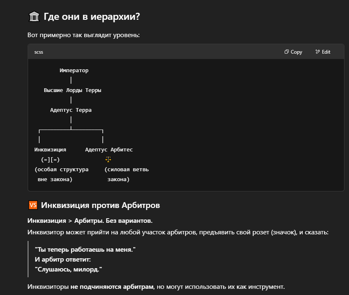The image size is (349, 295).
Task: Click the Copy icon in code block header
Action: [x=286, y=52]
